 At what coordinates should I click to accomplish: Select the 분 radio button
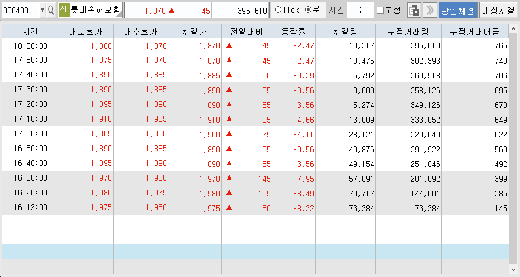point(308,10)
